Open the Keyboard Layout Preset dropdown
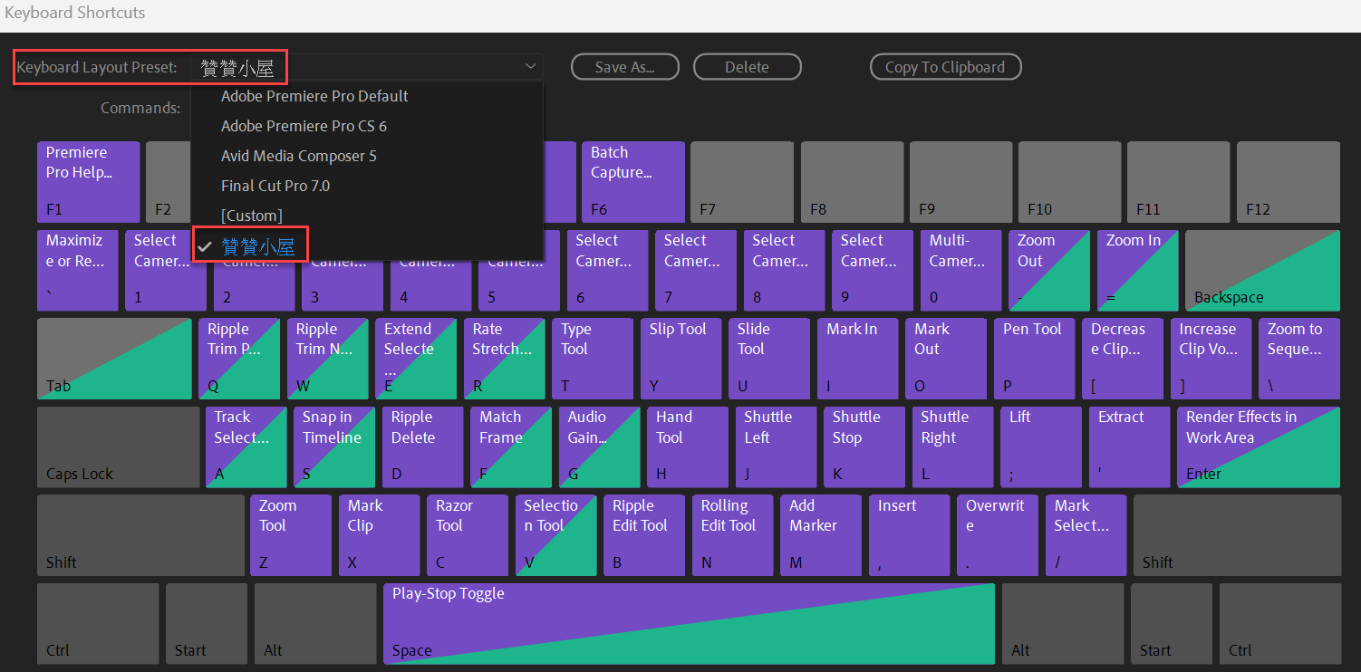The image size is (1361, 672). pos(366,67)
